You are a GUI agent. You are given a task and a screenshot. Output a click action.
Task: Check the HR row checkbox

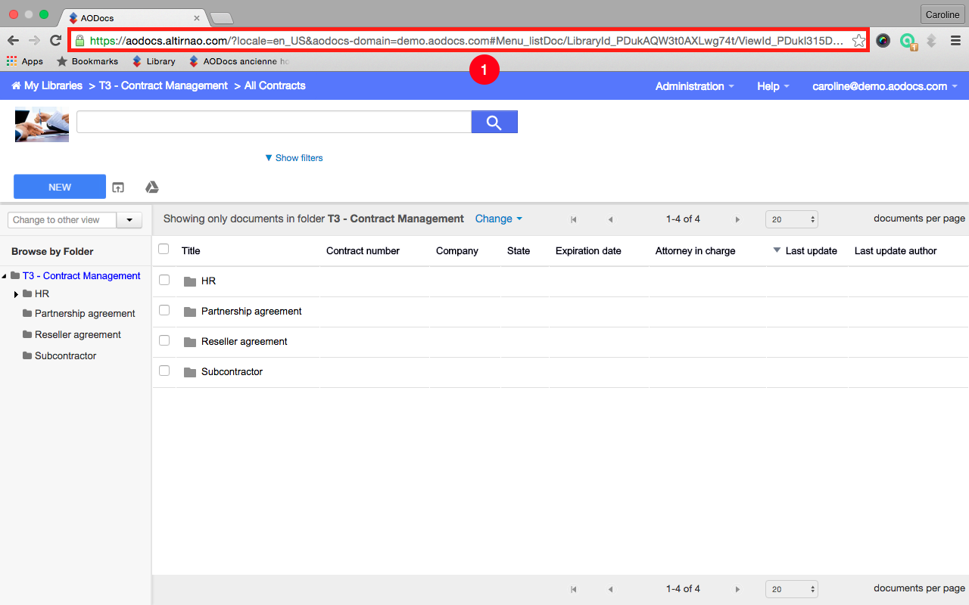coord(164,280)
